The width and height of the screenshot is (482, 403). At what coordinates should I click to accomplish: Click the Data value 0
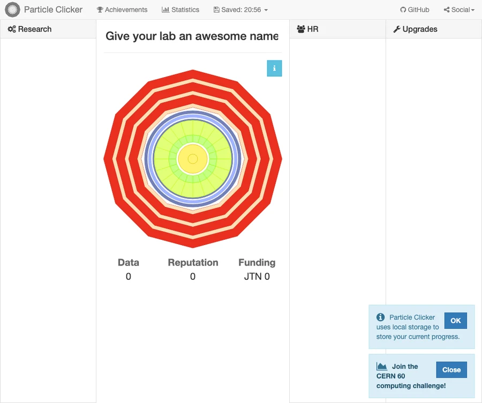(129, 277)
